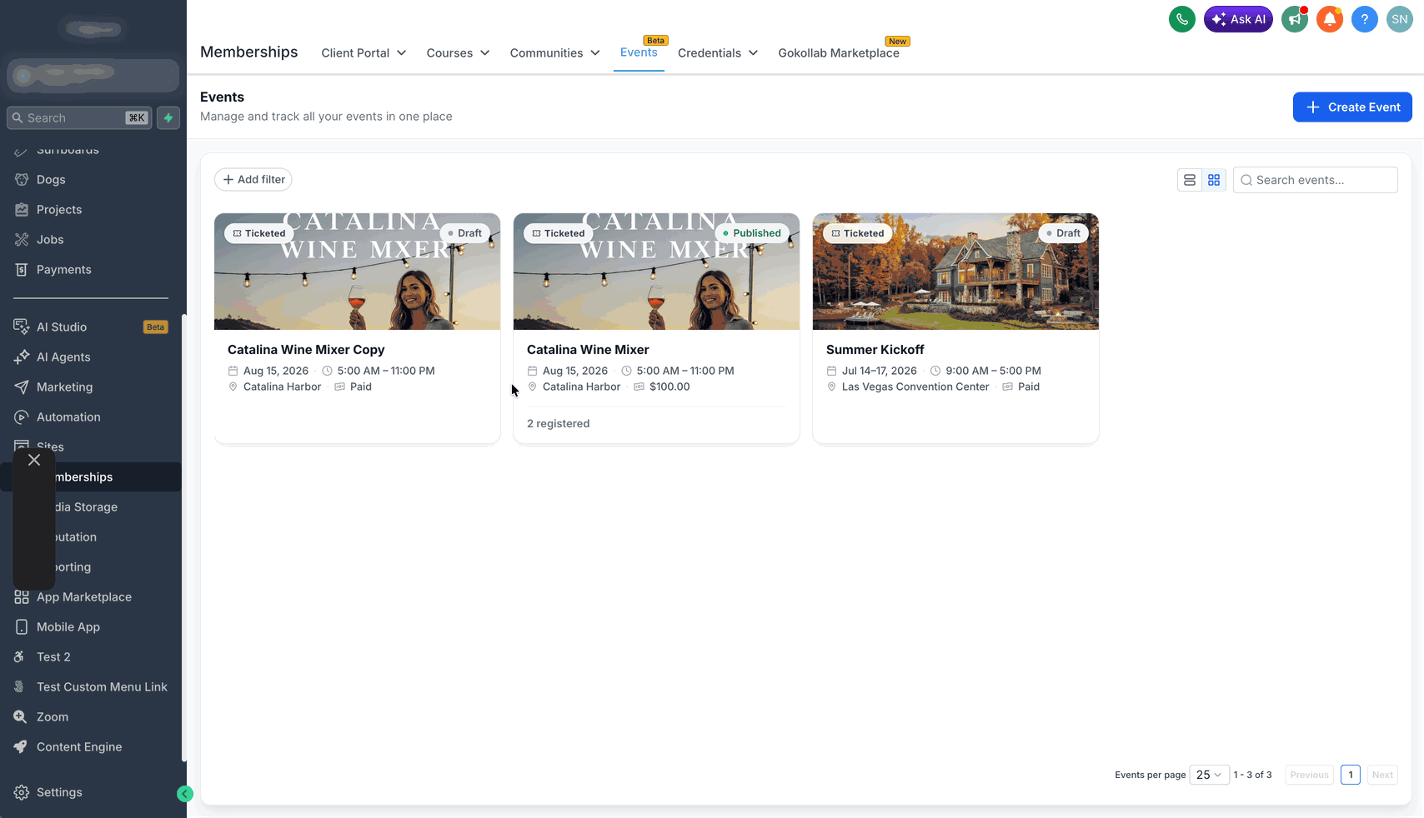Click the Create Event button
Image resolution: width=1424 pixels, height=818 pixels.
click(x=1352, y=107)
